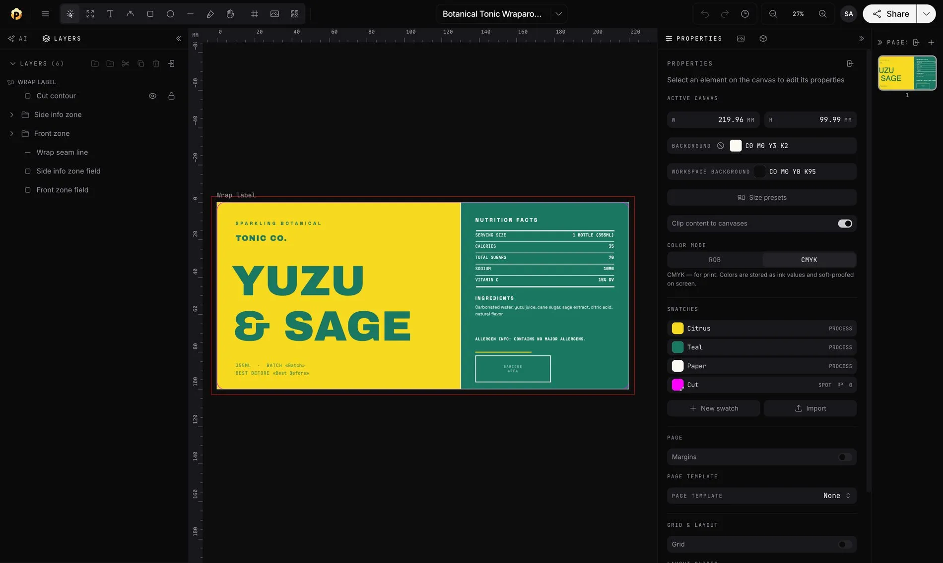Open Size presets
The width and height of the screenshot is (943, 563).
click(762, 197)
